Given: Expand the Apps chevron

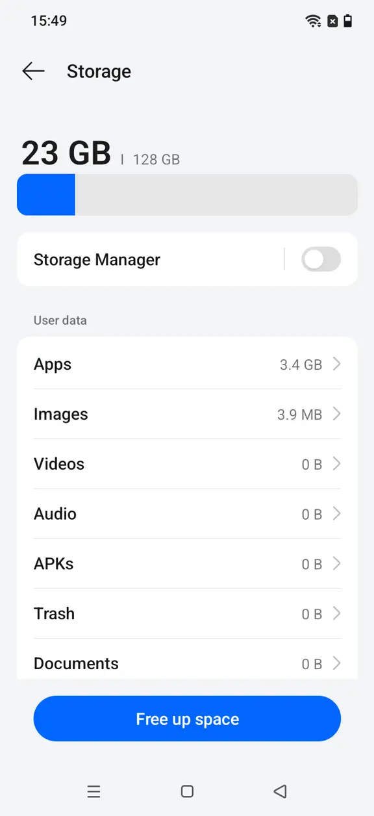Looking at the screenshot, I should (x=336, y=364).
